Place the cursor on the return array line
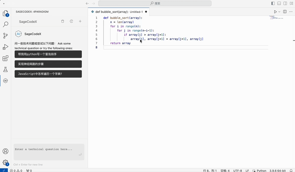Screen dimensions: 295x172 [x=120, y=43]
